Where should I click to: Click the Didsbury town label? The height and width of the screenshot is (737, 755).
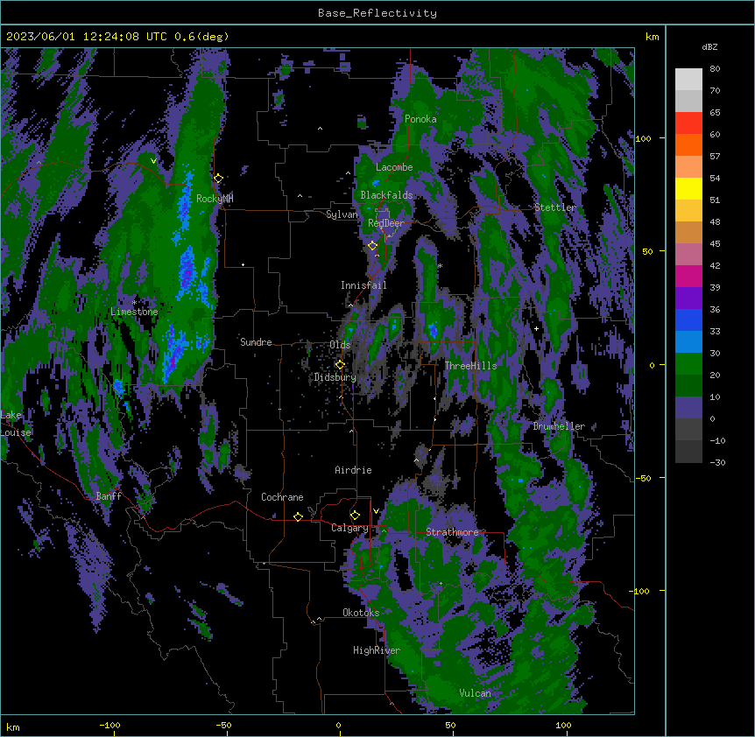click(x=335, y=377)
